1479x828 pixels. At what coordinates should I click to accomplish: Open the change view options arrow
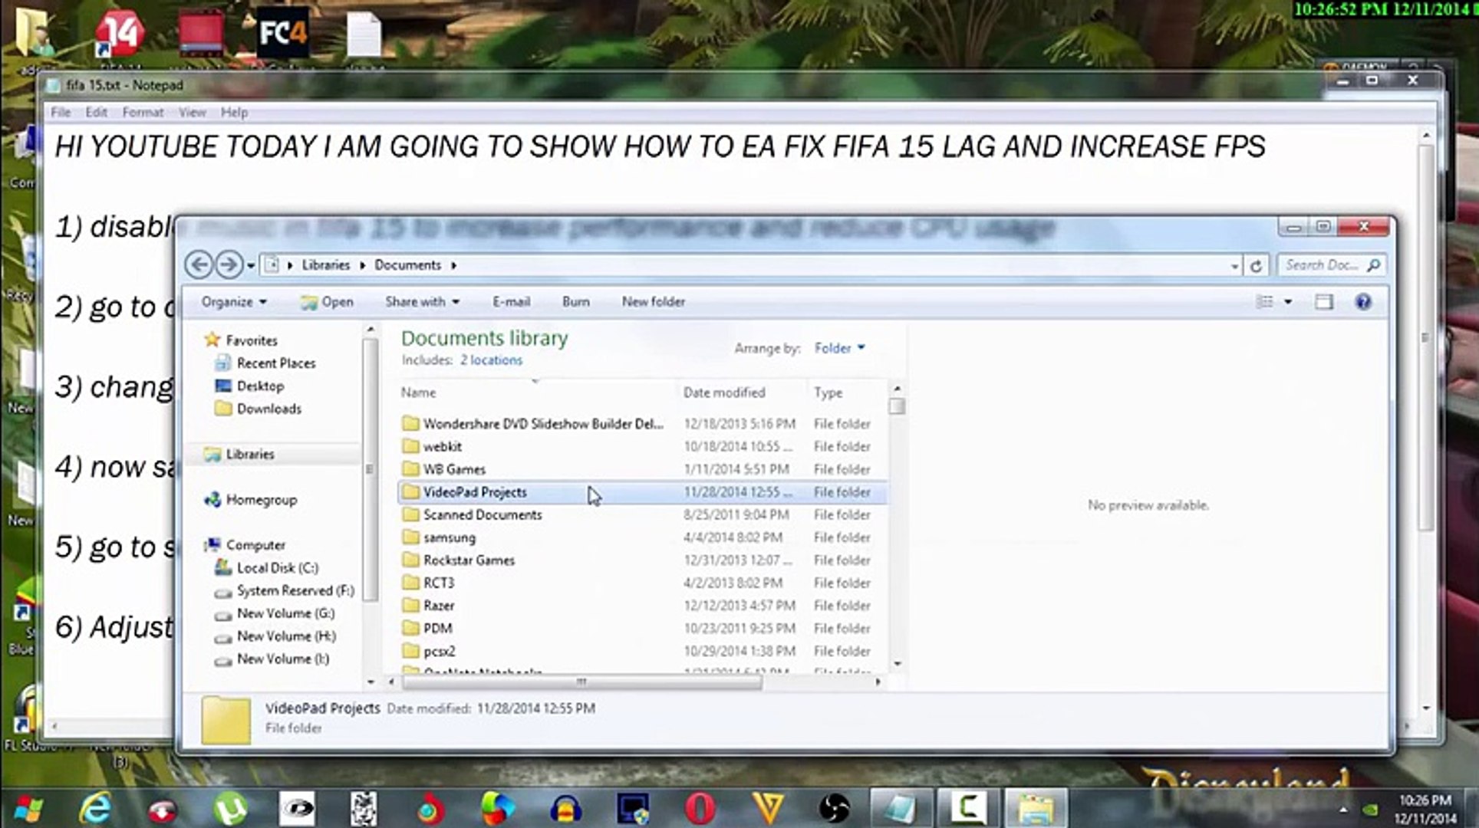[1289, 302]
